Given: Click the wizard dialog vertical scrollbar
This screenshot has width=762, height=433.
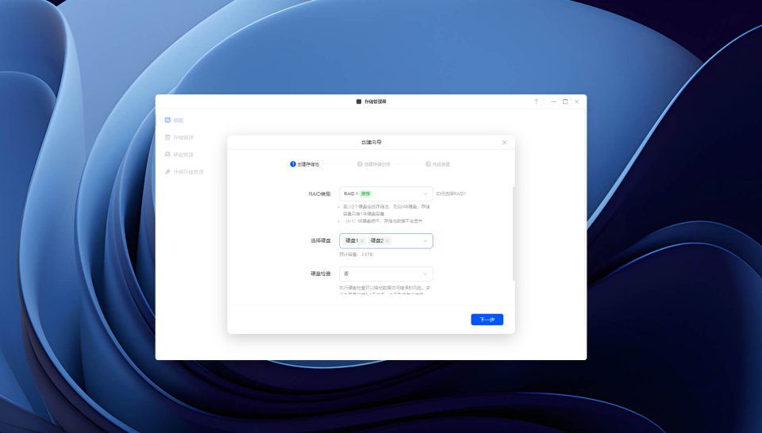Looking at the screenshot, I should [514, 234].
